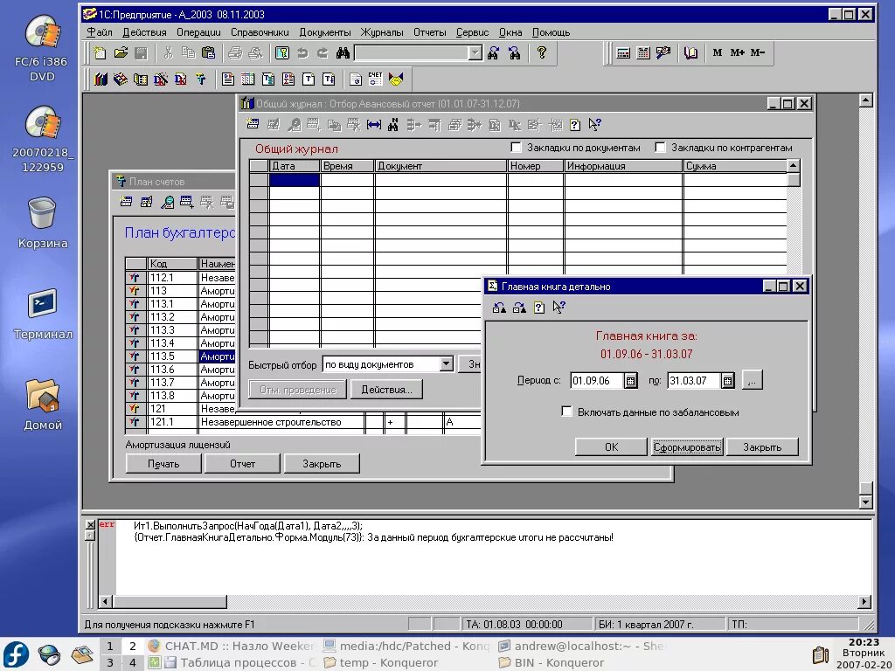Screen dimensions: 895x671
Task: Click the Период с date field 01.09.06
Action: (x=596, y=381)
